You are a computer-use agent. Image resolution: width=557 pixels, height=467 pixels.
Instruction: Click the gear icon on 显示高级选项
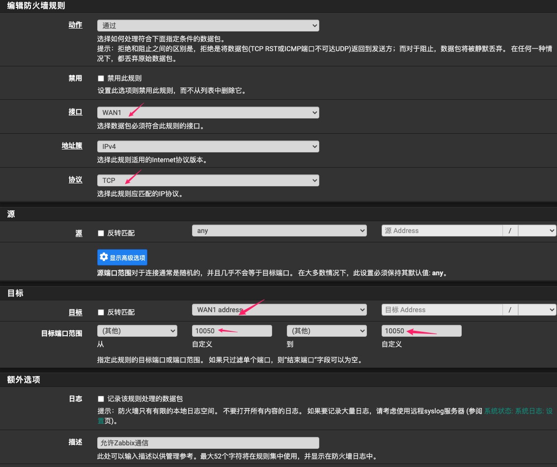pos(104,257)
